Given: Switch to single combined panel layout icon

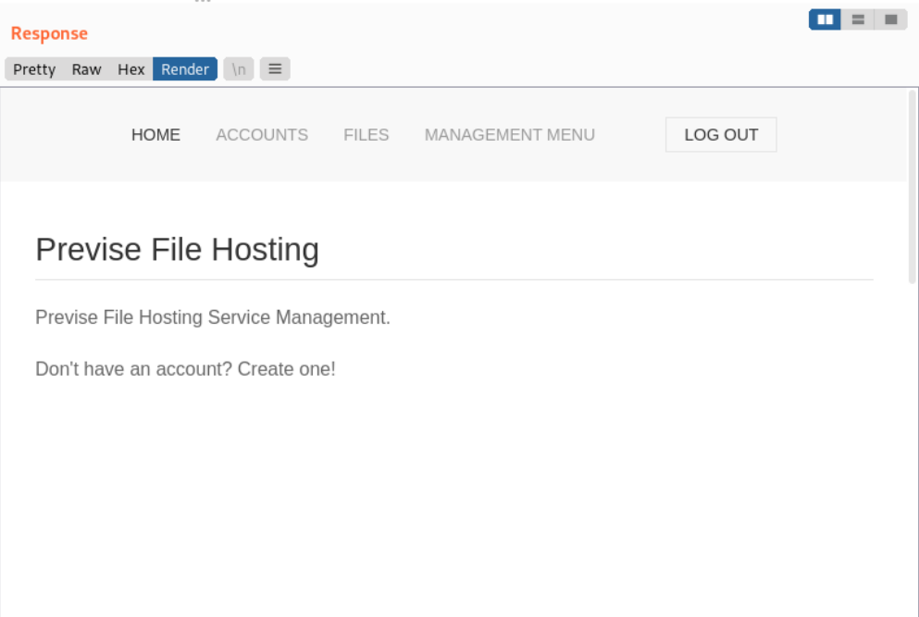Looking at the screenshot, I should [891, 19].
